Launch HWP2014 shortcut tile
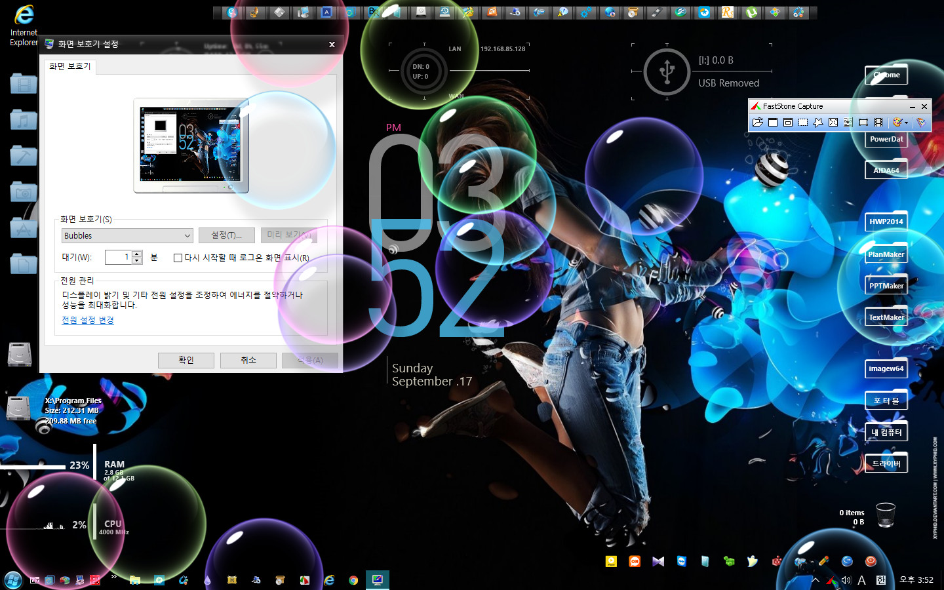944x590 pixels. 886,222
